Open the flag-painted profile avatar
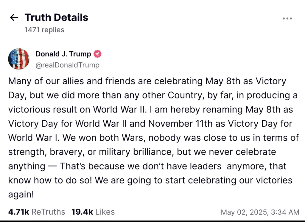Viewport: 305px width, 222px height. [19, 59]
